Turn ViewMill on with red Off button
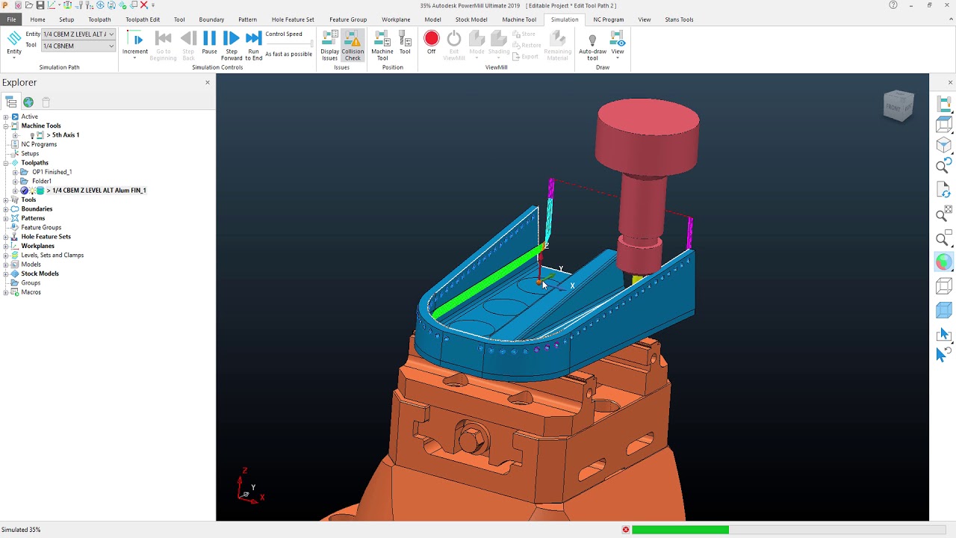The image size is (956, 538). pyautogui.click(x=431, y=43)
